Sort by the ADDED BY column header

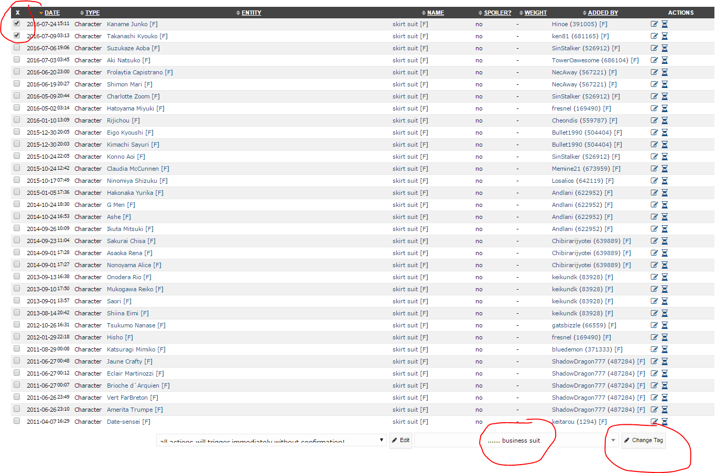coord(603,13)
